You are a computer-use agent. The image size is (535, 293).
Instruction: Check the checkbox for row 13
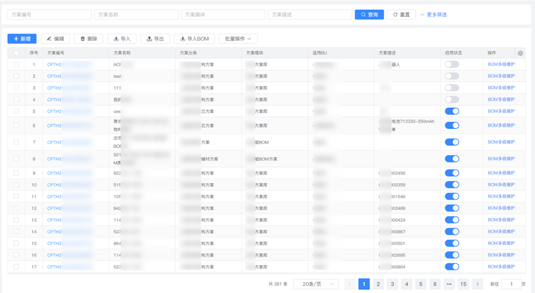16,220
